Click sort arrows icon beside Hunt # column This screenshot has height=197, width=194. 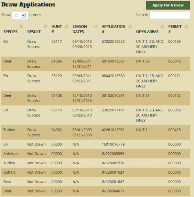click(67, 26)
